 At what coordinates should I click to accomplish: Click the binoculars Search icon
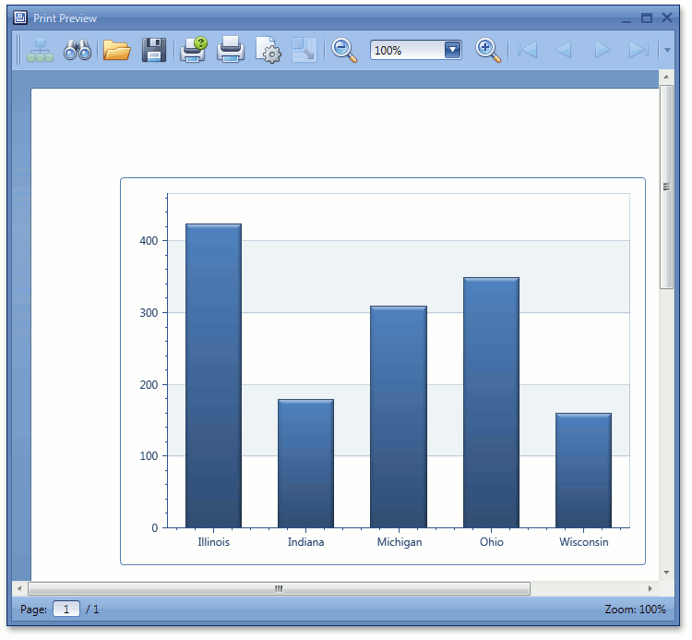tap(78, 50)
